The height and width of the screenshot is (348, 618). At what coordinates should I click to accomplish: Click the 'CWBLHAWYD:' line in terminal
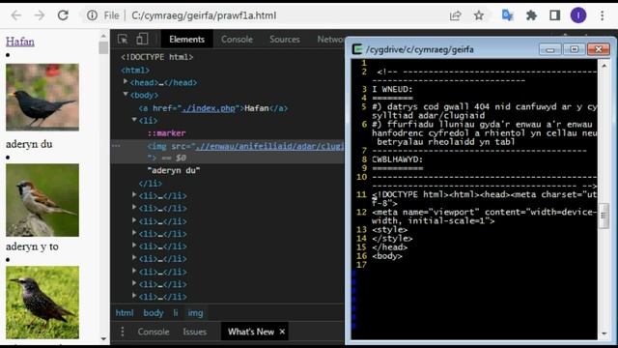397,159
